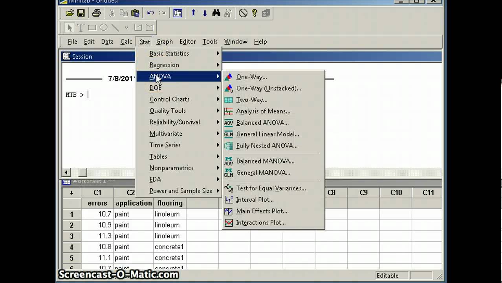Click the blue up arrow icon
The width and height of the screenshot is (502, 283).
[x=193, y=13]
